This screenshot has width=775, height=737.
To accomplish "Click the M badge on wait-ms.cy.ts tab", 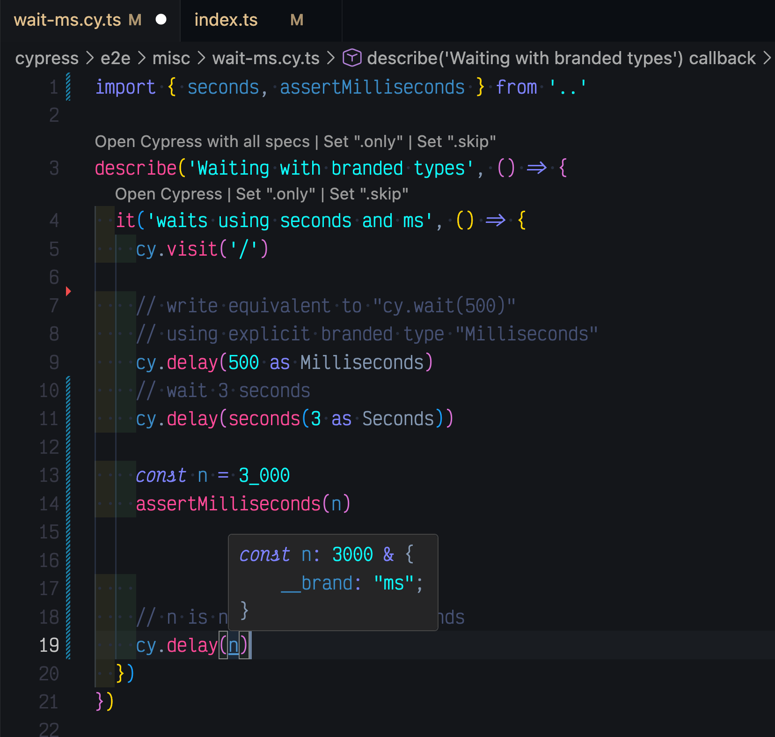I will click(x=134, y=20).
